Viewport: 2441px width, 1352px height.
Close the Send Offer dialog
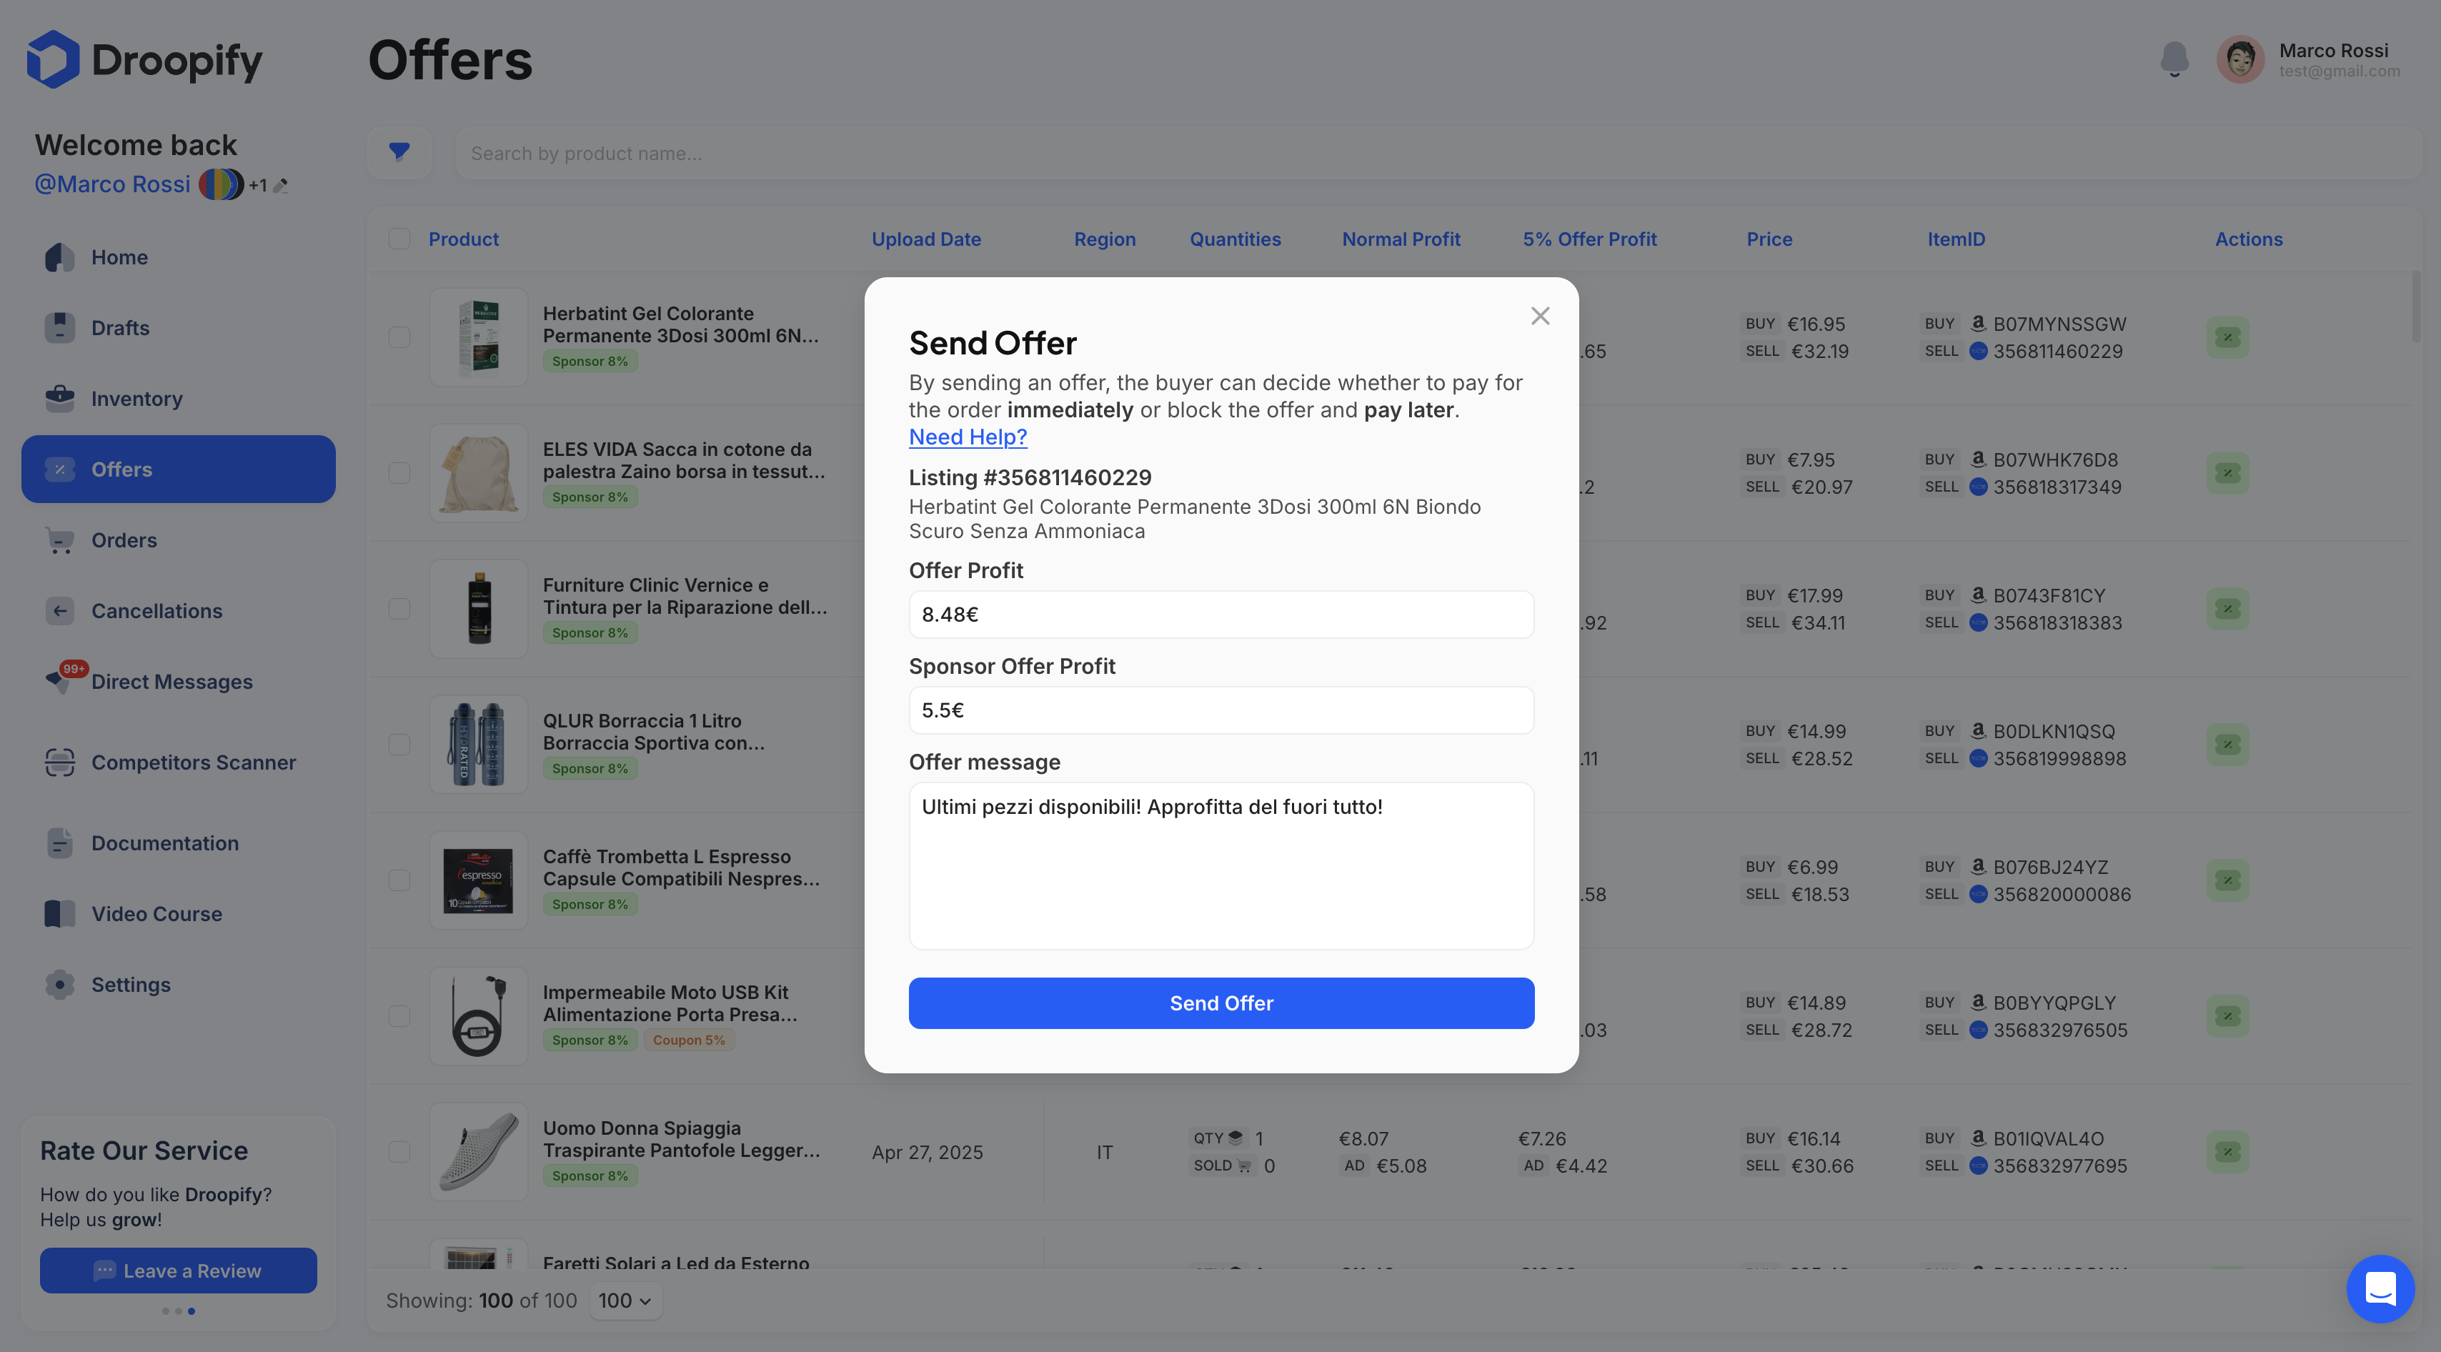[x=1540, y=316]
